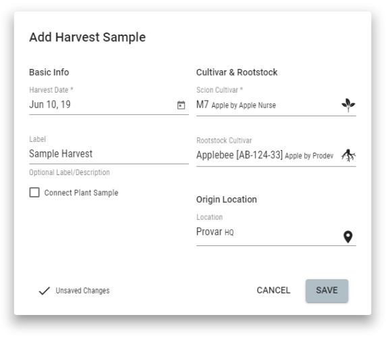Click the Harvest Date field Jun 10, 19

tap(109, 105)
